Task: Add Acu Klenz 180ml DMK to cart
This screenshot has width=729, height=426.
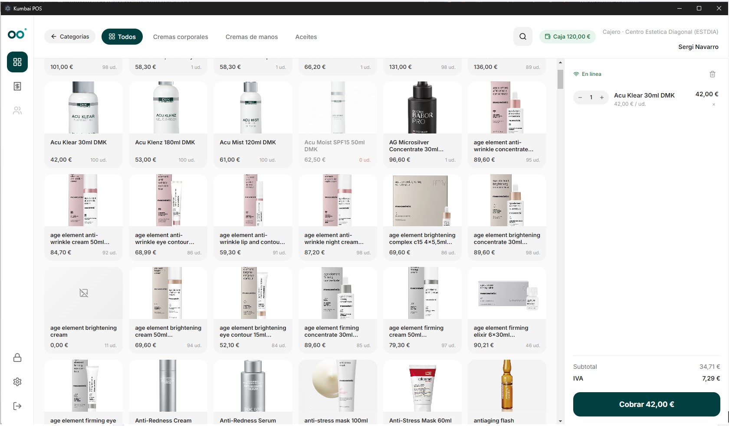Action: point(168,124)
